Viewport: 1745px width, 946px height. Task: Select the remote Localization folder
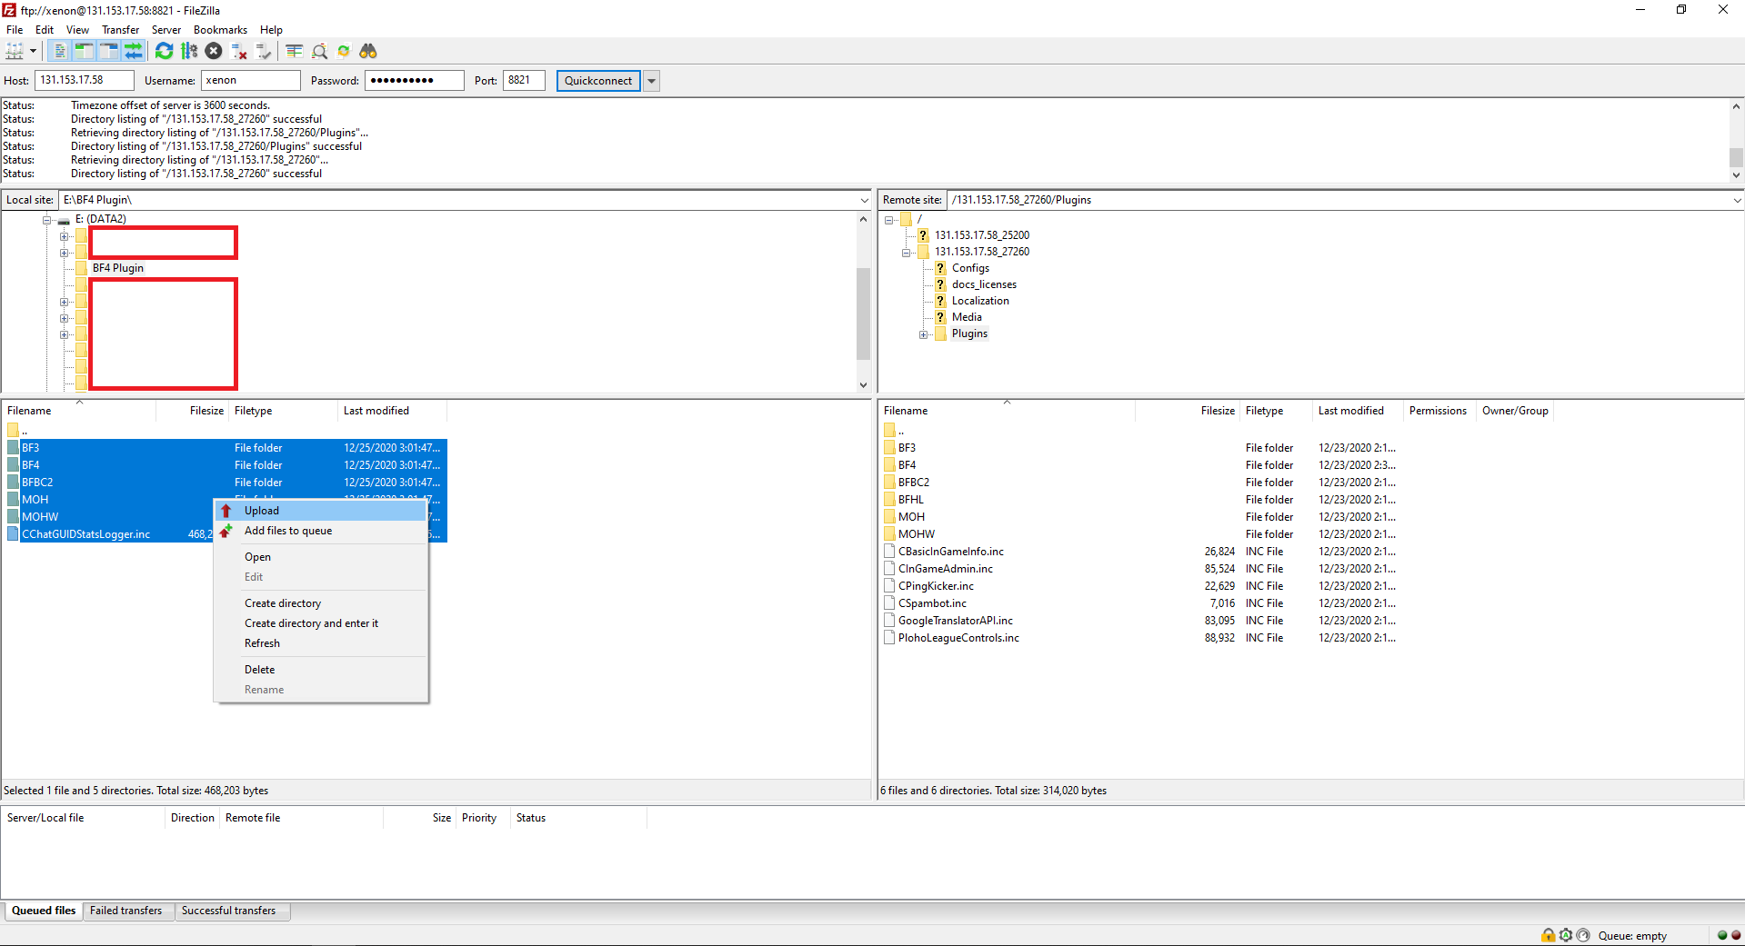(980, 301)
